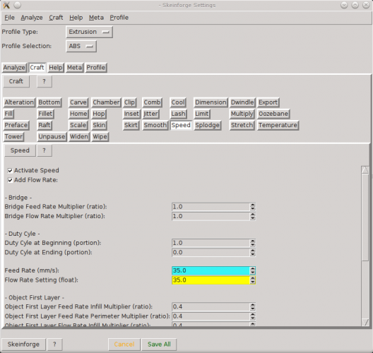Select the Dwindle plugin tab

242,102
